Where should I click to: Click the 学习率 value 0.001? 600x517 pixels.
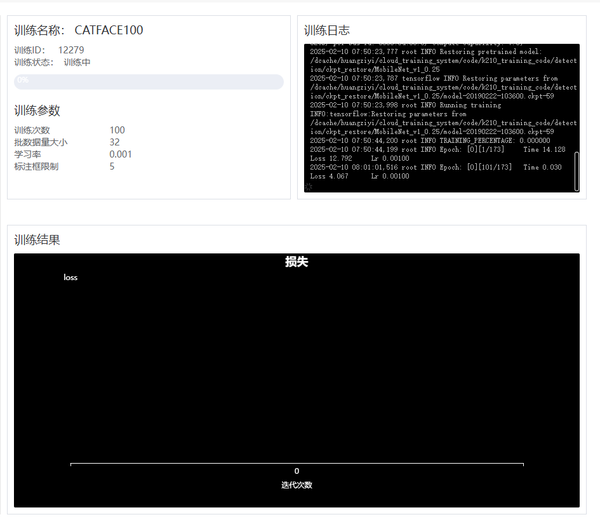pyautogui.click(x=121, y=154)
